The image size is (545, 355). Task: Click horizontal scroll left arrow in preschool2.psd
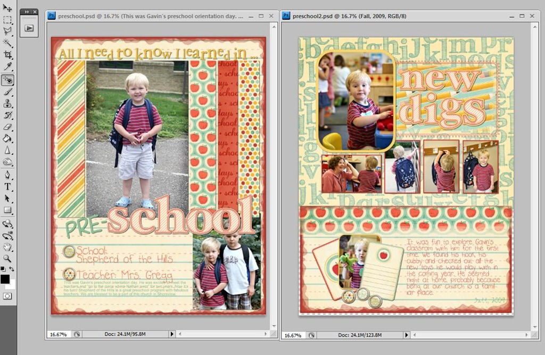415,335
